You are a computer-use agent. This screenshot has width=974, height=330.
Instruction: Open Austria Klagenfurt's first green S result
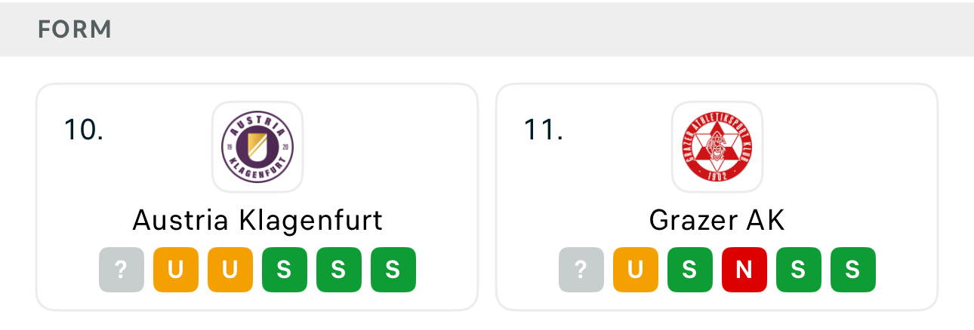pos(285,270)
